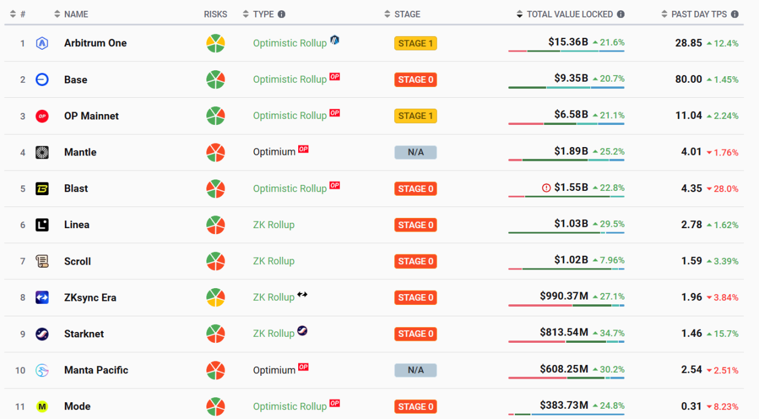
Task: Click the Blast logo icon
Action: pos(42,188)
